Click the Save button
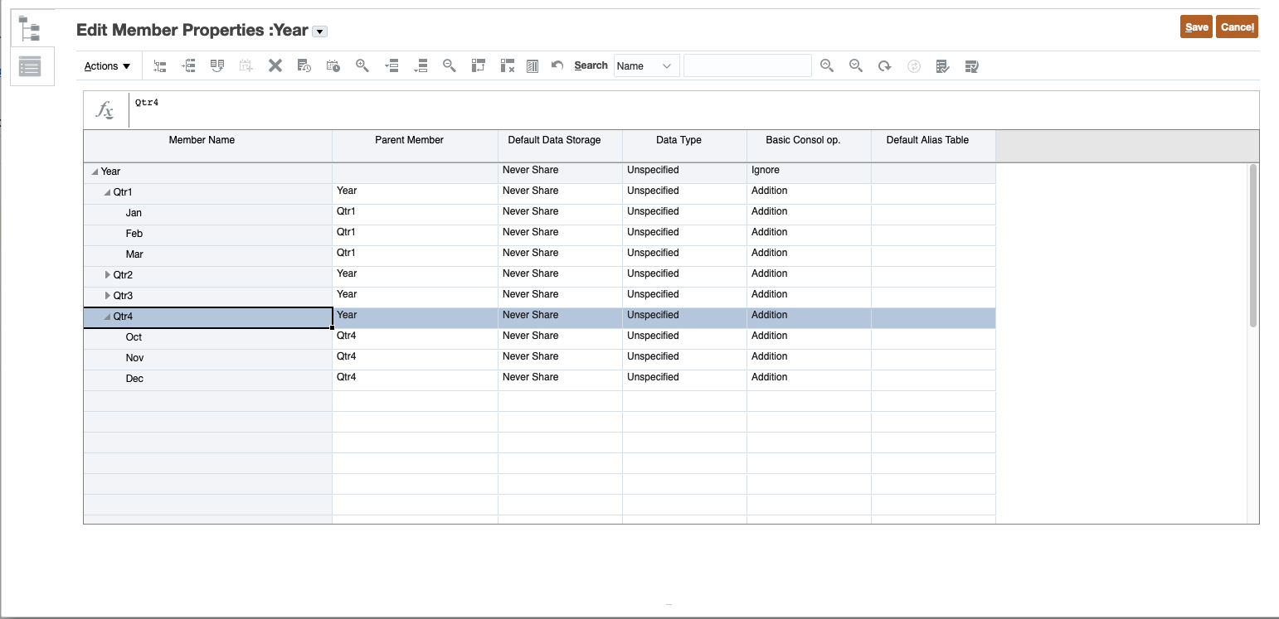Screen dimensions: 1279x619 [1196, 27]
